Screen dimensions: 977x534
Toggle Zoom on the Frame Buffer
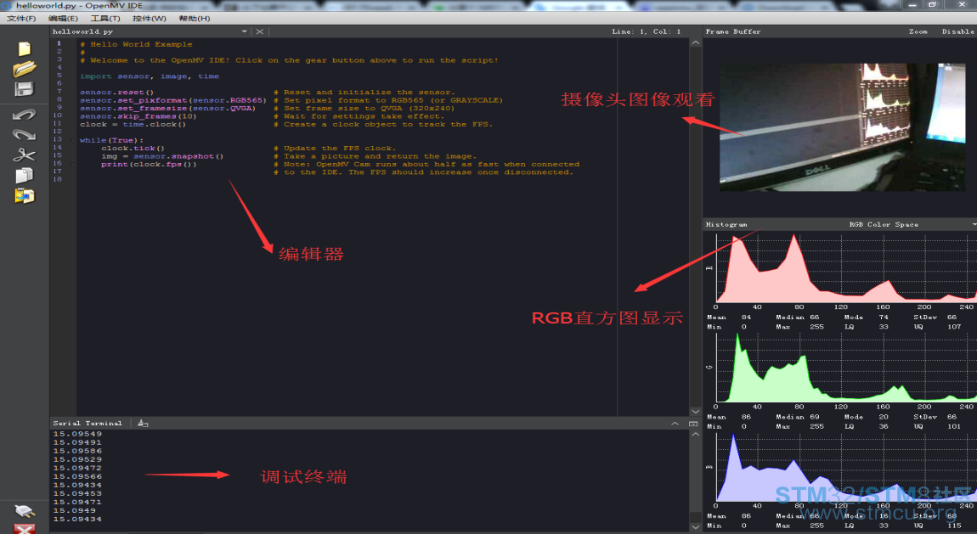click(918, 31)
